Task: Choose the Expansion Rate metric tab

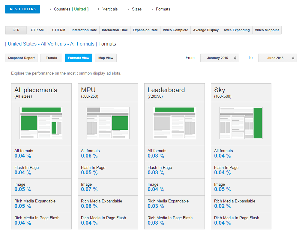Action: coord(145,30)
